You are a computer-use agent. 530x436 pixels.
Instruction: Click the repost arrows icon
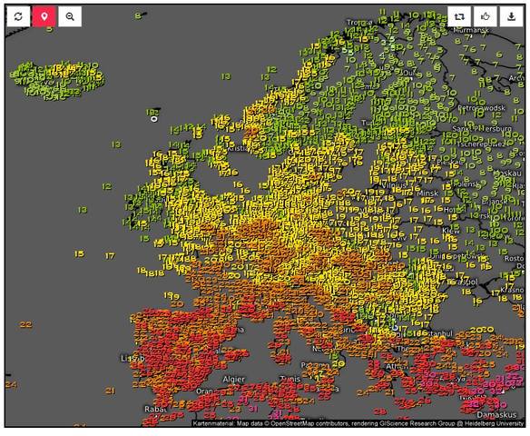click(x=459, y=16)
